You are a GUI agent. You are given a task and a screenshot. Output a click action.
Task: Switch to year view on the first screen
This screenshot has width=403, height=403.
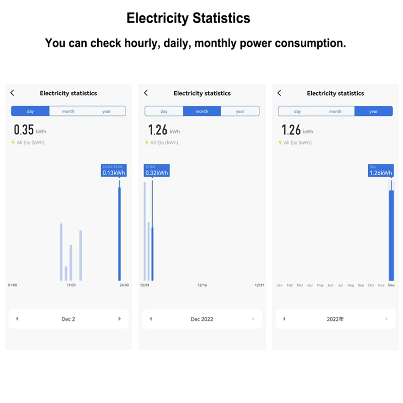tap(106, 111)
